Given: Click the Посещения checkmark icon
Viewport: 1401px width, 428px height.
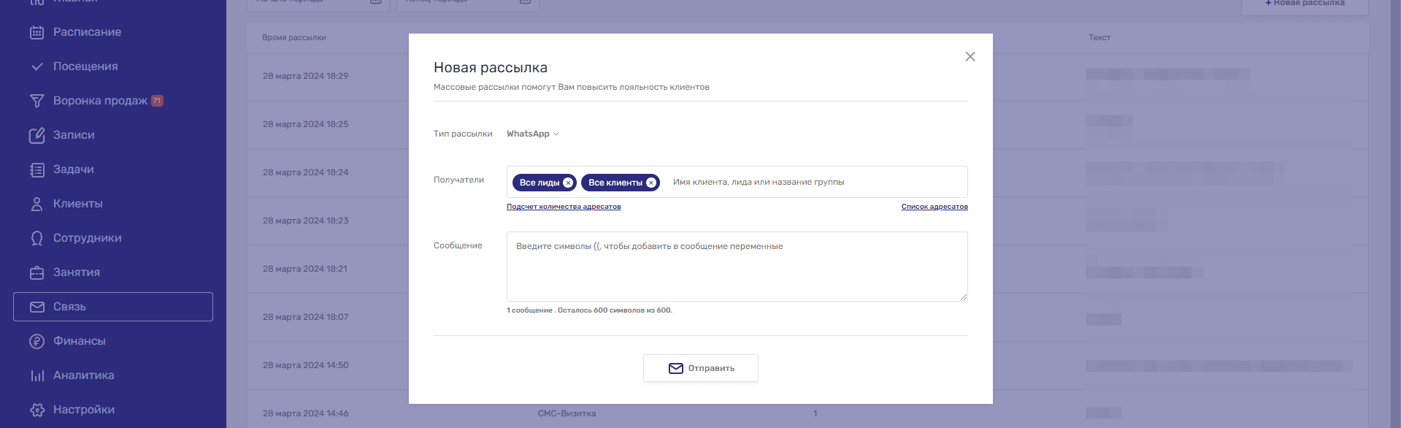Looking at the screenshot, I should click(37, 66).
